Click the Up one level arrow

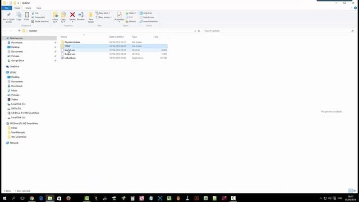(19, 31)
